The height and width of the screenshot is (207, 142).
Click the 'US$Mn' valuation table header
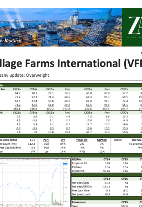(76, 159)
